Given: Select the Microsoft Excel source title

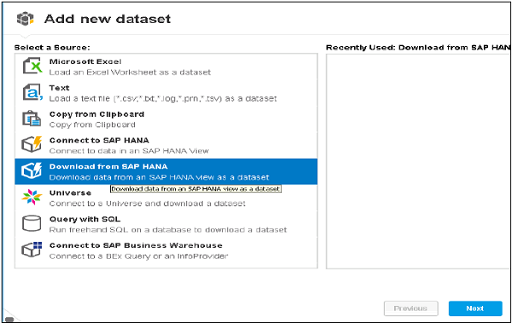Looking at the screenshot, I should point(85,61).
